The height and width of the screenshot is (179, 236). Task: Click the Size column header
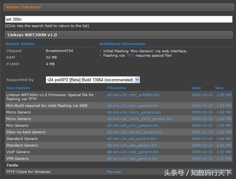pos(219,88)
